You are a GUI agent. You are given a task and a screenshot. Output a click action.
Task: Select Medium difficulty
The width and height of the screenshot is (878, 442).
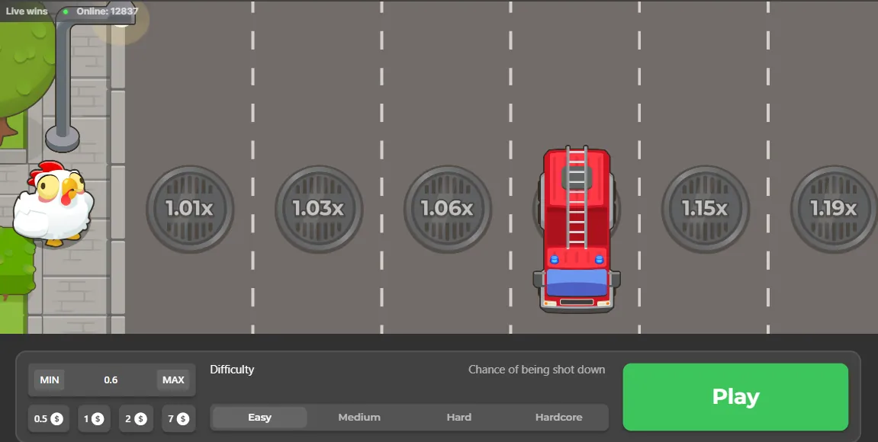pyautogui.click(x=359, y=418)
